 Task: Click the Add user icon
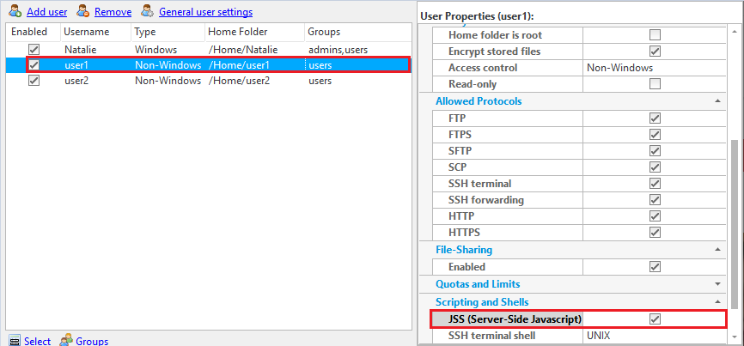point(15,12)
